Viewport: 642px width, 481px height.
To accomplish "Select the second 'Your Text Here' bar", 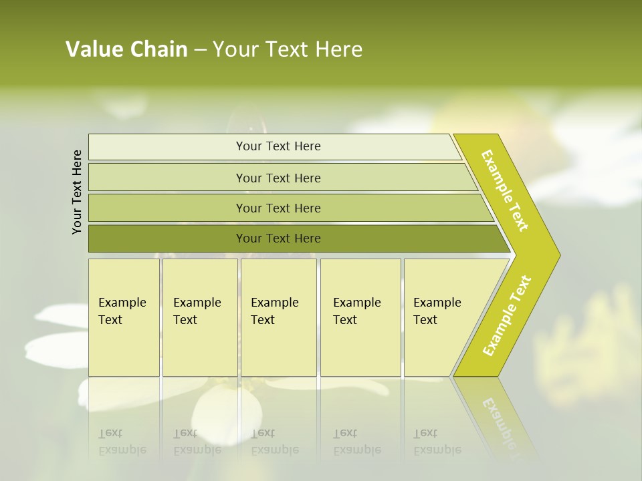I will point(283,178).
